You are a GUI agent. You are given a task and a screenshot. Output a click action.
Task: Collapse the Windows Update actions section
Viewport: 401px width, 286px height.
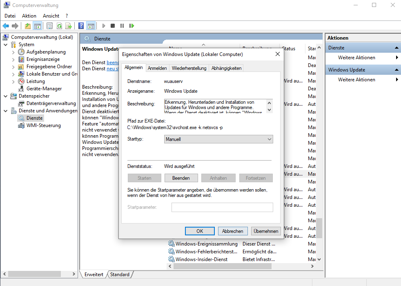pyautogui.click(x=397, y=70)
